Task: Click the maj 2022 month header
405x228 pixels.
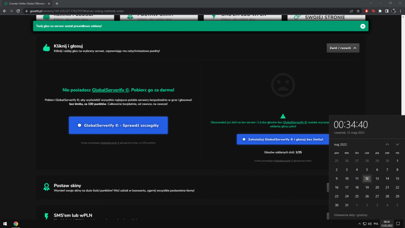Action: (x=341, y=145)
